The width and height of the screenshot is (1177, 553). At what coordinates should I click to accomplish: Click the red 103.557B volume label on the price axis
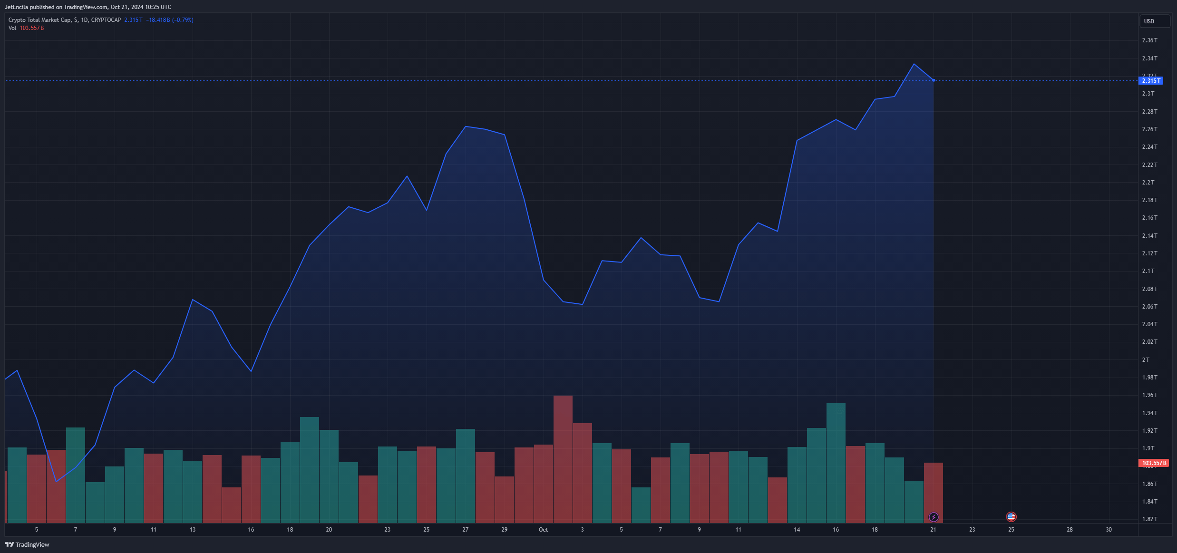point(1154,463)
